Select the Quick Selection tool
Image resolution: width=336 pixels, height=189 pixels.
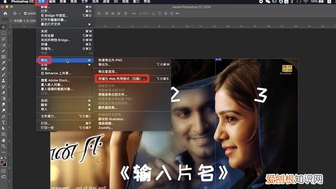pos(4,45)
